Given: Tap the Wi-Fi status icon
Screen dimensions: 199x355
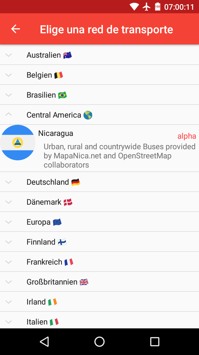Looking at the screenshot, I should point(134,7).
